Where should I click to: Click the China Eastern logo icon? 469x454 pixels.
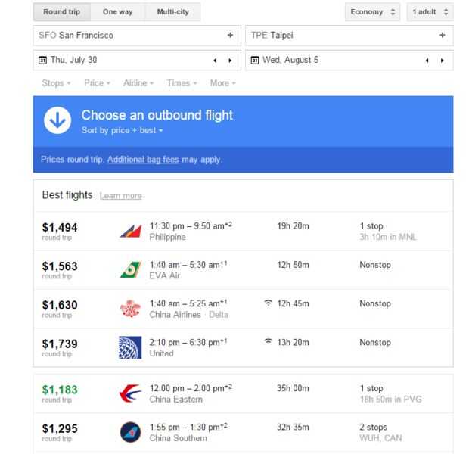[130, 394]
